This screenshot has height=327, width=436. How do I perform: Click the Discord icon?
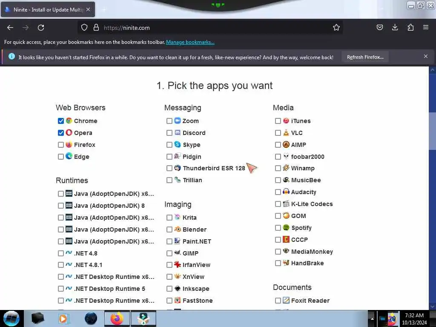pyautogui.click(x=178, y=133)
